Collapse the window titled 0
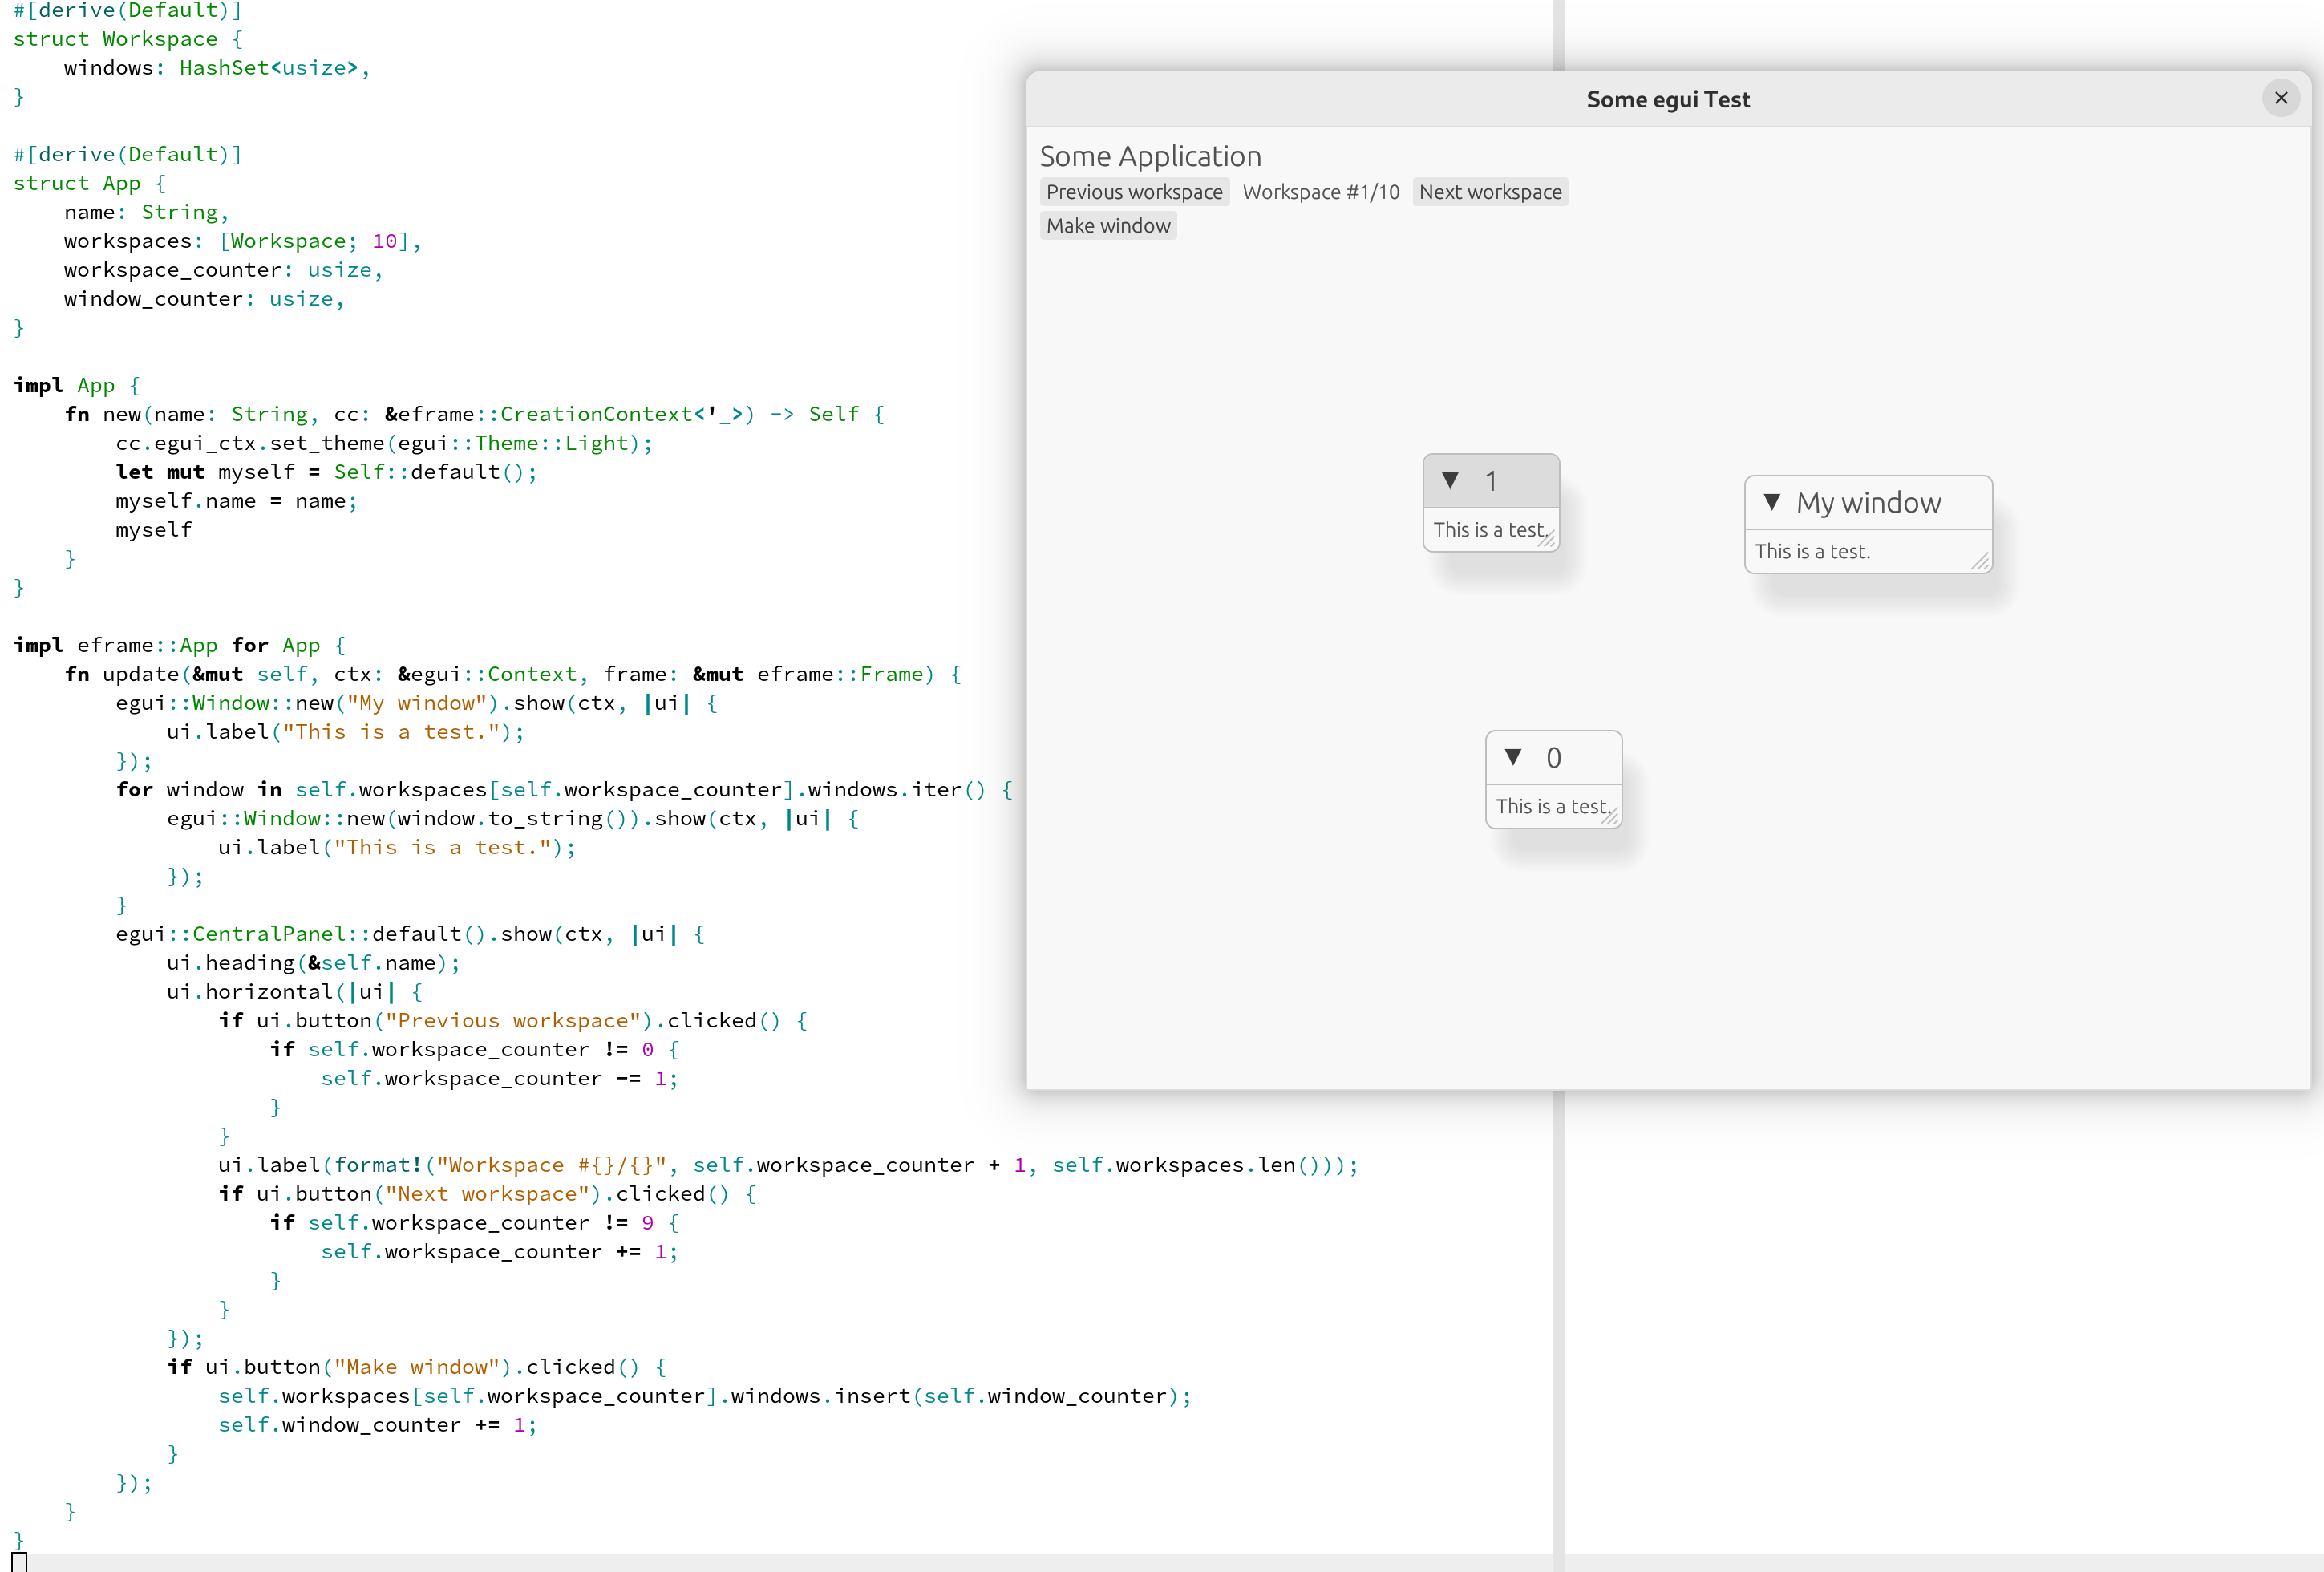 pos(1513,757)
